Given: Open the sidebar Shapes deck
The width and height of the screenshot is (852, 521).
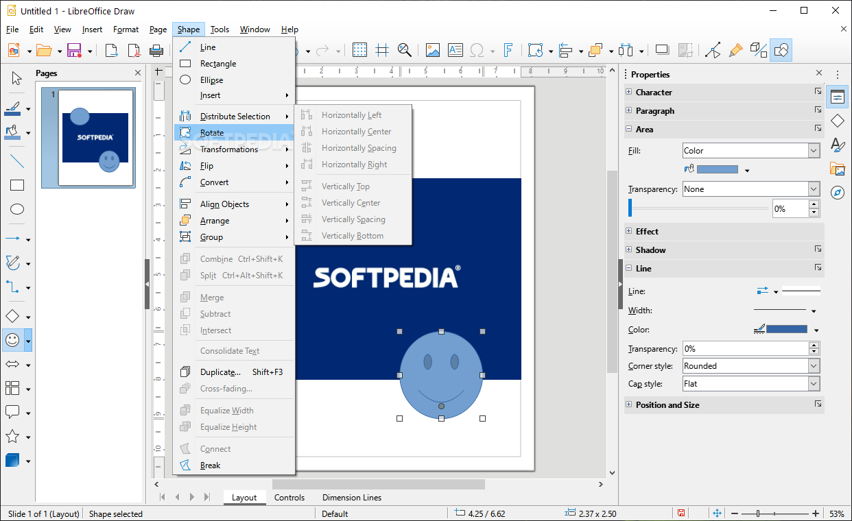Looking at the screenshot, I should [x=837, y=121].
